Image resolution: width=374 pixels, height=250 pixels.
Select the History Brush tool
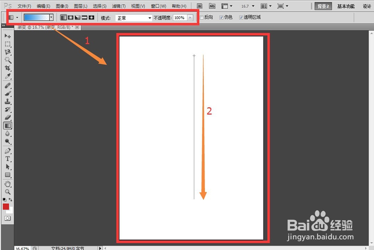click(x=7, y=109)
